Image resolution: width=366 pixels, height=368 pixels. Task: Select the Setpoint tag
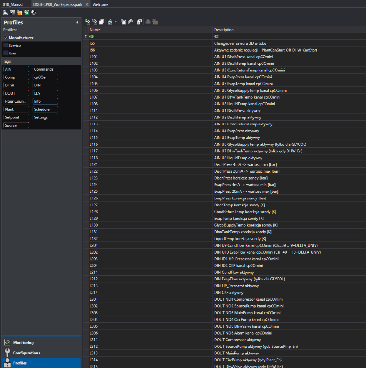click(x=16, y=117)
